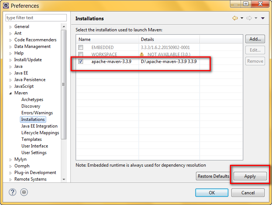272x205 pixels.
Task: Confirm with the OK button
Action: coord(212,193)
